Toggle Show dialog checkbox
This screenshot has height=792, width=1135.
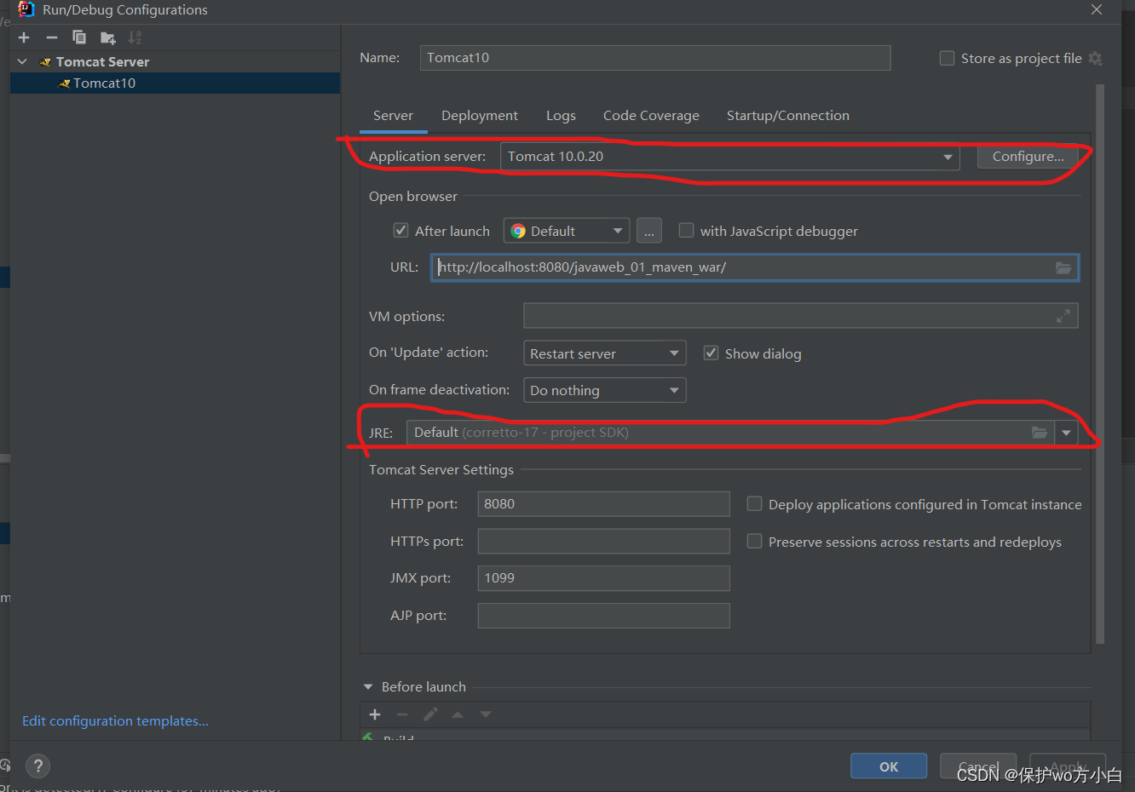point(711,353)
